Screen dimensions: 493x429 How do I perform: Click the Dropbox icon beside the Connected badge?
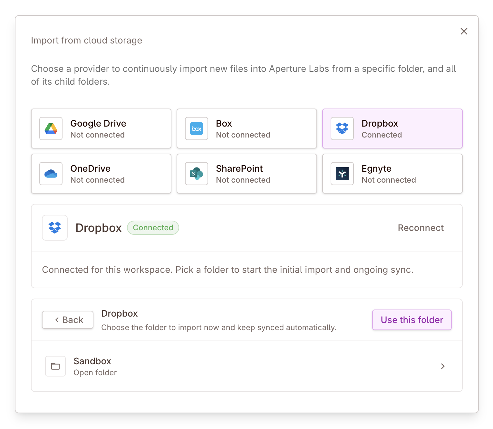(55, 228)
